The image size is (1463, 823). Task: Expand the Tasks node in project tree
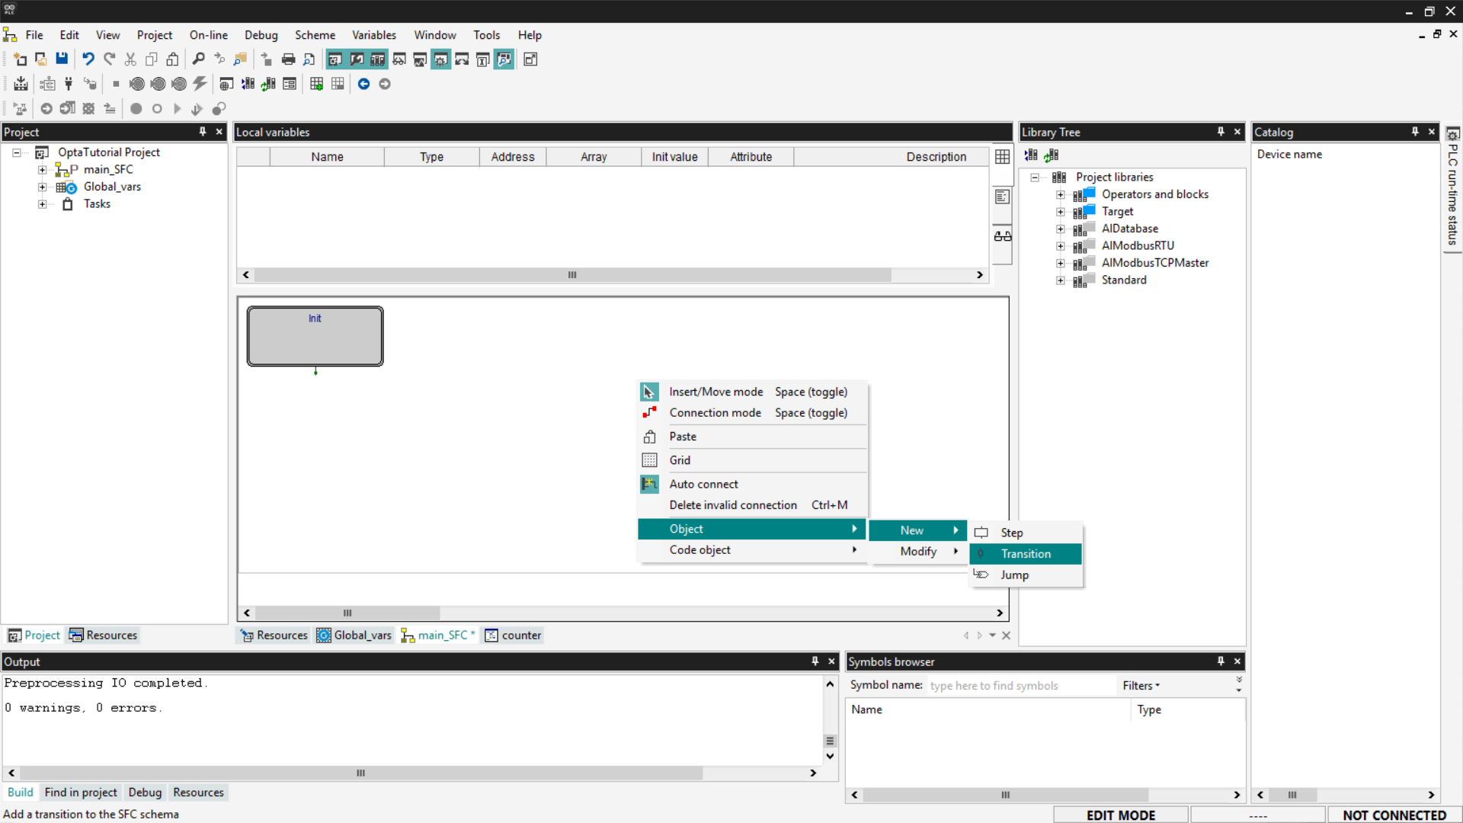click(43, 204)
